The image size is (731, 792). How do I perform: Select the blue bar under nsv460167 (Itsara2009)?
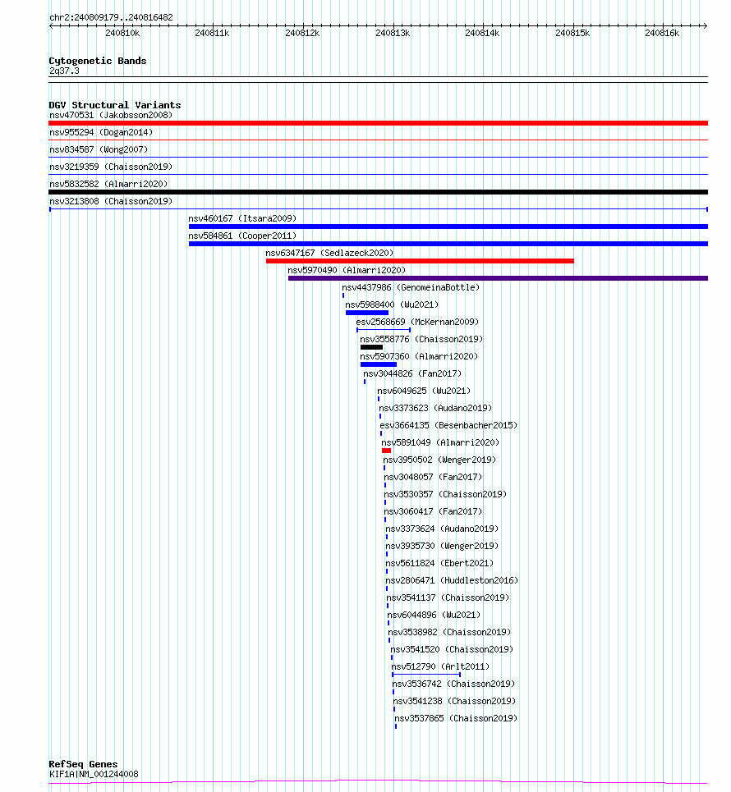point(448,227)
